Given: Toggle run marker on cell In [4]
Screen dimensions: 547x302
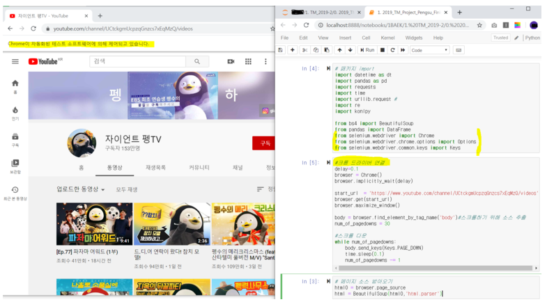Looking at the screenshot, I should click(328, 68).
